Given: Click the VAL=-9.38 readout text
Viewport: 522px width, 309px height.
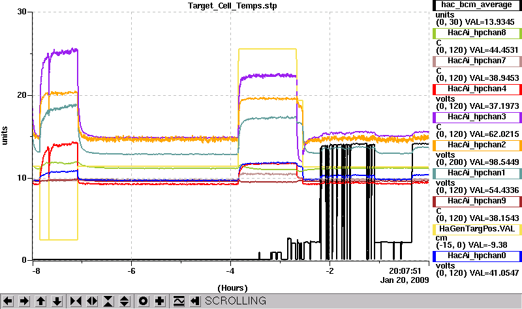Looking at the screenshot, I should [487, 245].
